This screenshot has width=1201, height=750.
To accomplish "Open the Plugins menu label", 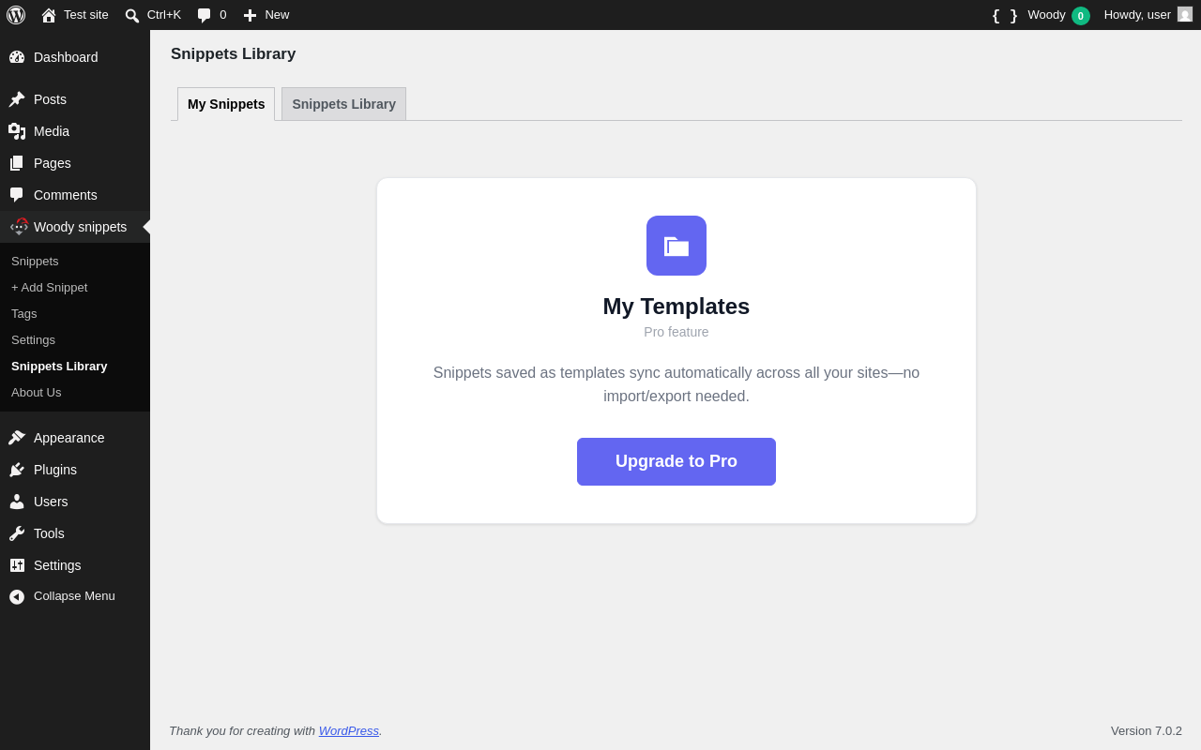I will [x=55, y=470].
